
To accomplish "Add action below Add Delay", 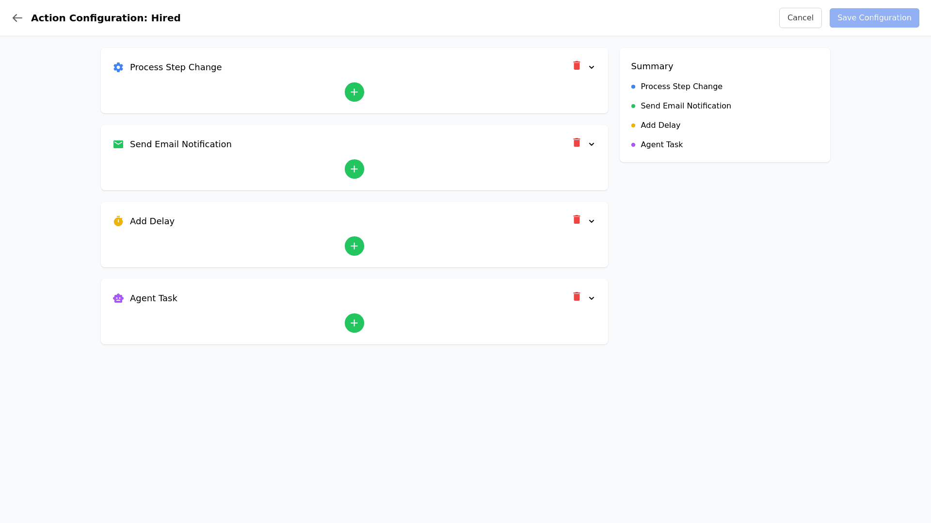I will coord(354,246).
